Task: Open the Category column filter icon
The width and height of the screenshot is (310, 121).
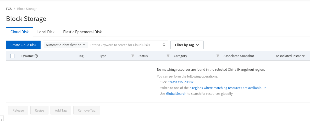Action: (218, 56)
